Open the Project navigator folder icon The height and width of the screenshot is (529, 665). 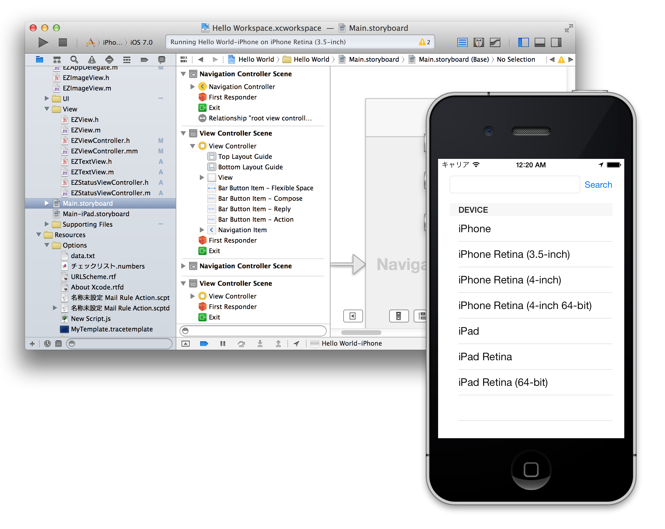40,60
